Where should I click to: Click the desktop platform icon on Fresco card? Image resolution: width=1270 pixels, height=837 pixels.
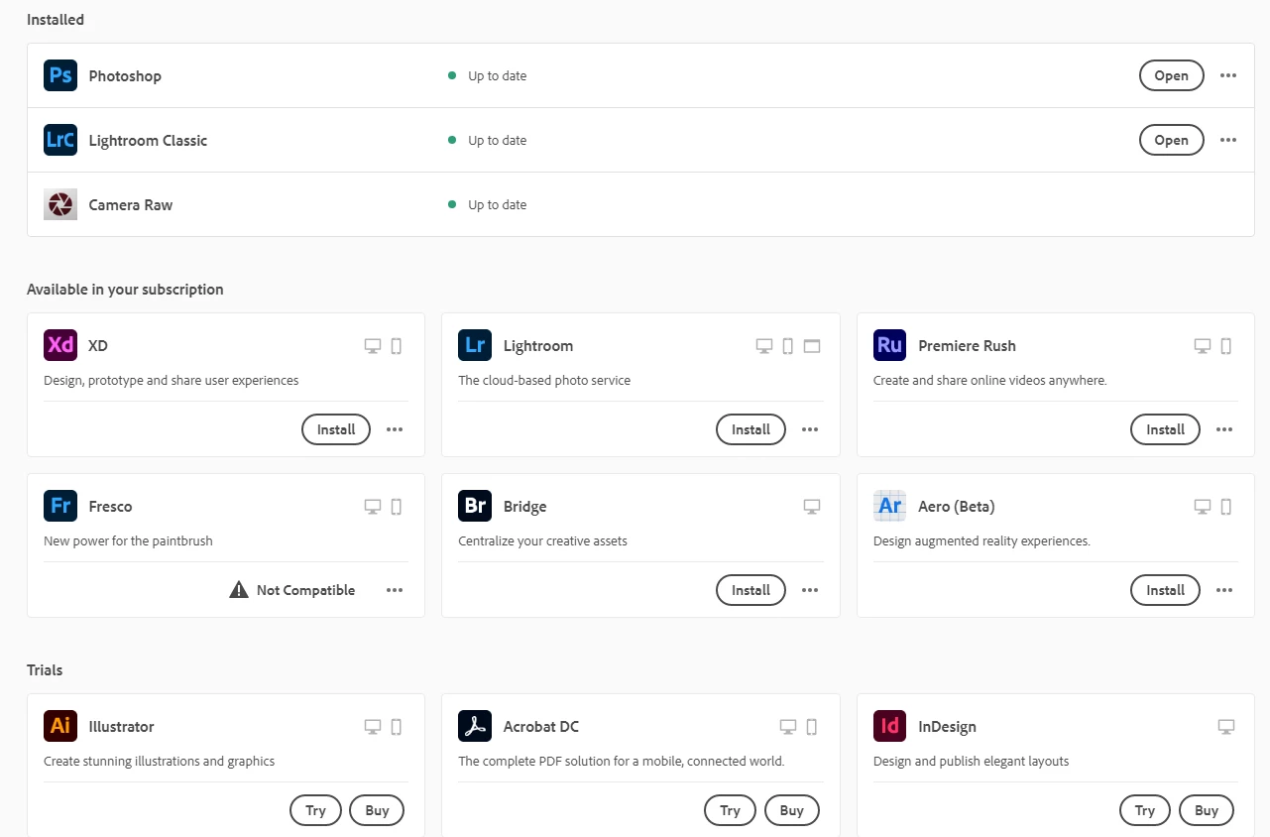(x=373, y=507)
